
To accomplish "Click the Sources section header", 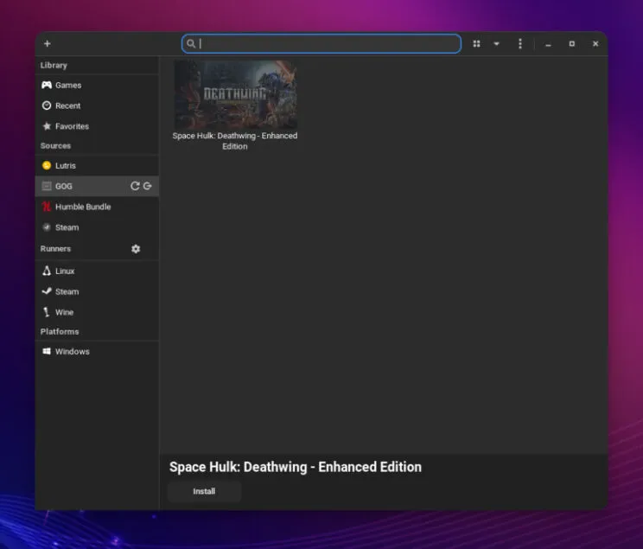I will point(55,145).
